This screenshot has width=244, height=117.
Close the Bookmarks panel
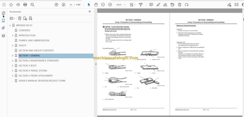[90, 11]
